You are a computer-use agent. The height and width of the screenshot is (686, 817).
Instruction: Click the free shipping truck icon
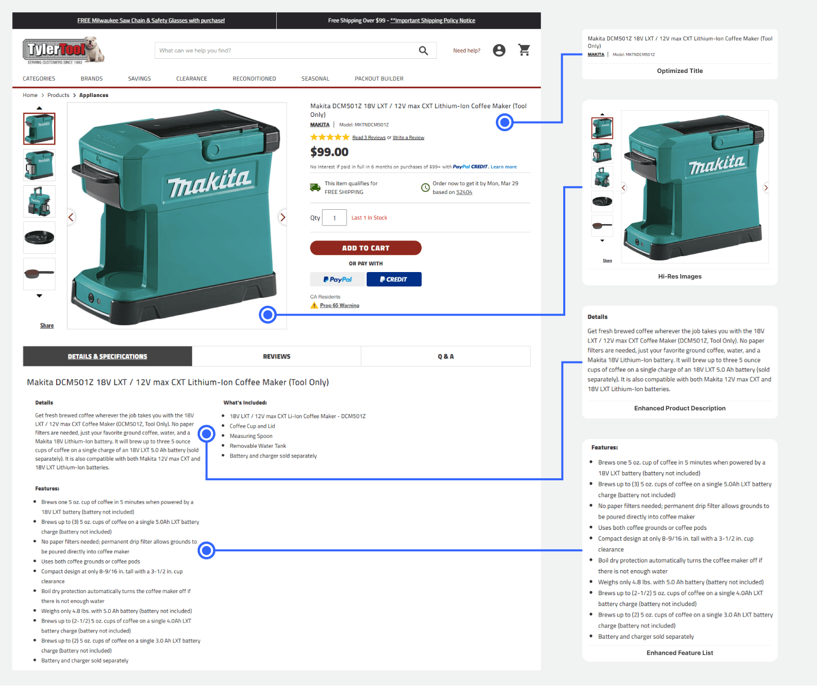tap(315, 187)
